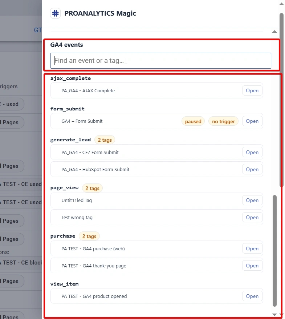
Task: Open the GA4 – Form Submit tag
Action: tap(252, 121)
